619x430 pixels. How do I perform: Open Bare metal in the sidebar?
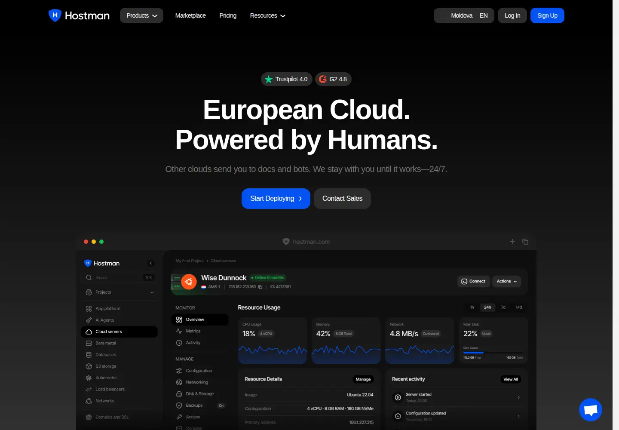119,343
